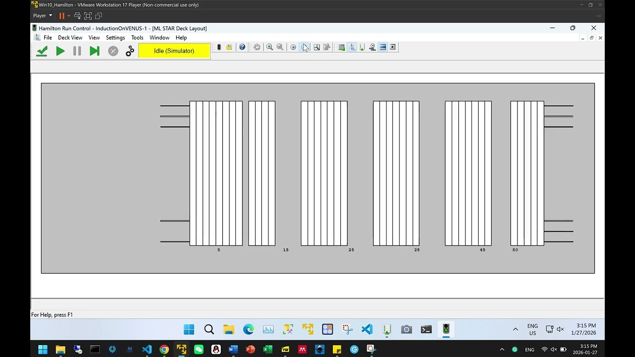
Task: Open the Settings menu
Action: 116,38
